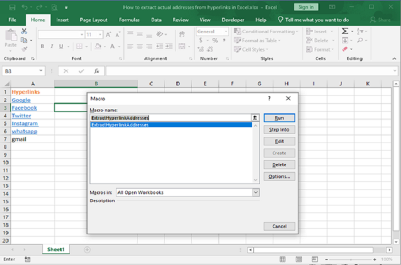Click the Undo arrow icon
Screen dimensions: 401x265
coord(25,7)
